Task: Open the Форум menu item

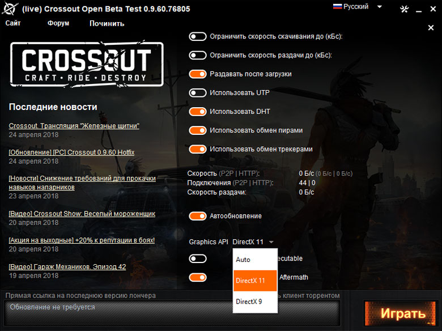Action: click(x=58, y=23)
